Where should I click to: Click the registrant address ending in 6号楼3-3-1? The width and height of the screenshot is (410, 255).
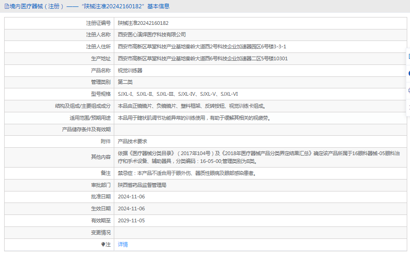pyautogui.click(x=202, y=46)
